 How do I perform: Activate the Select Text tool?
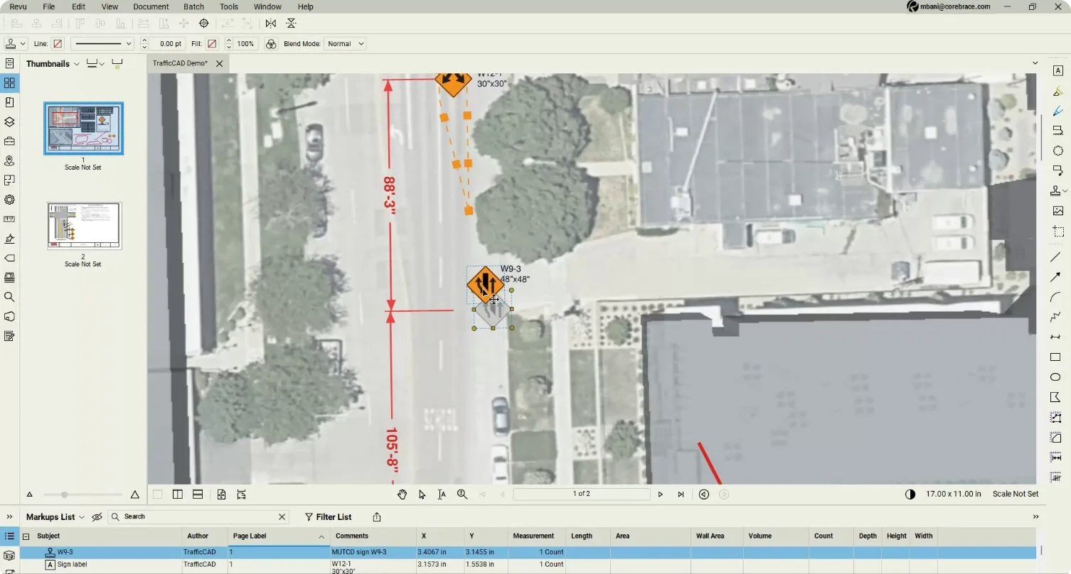click(442, 494)
